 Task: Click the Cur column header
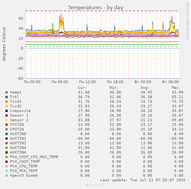pos(83,88)
